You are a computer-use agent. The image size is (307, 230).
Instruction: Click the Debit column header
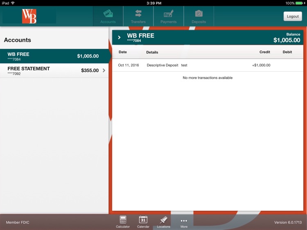point(287,52)
